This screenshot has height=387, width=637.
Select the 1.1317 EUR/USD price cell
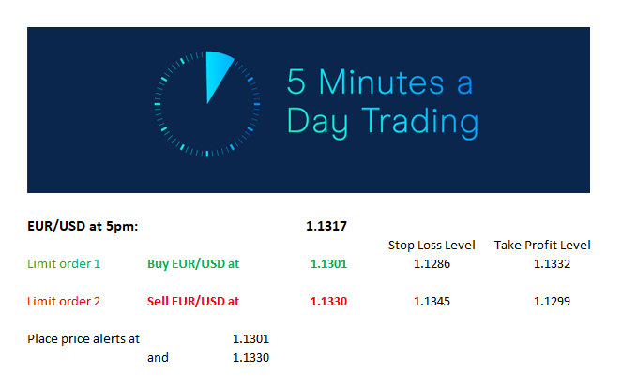click(x=326, y=226)
